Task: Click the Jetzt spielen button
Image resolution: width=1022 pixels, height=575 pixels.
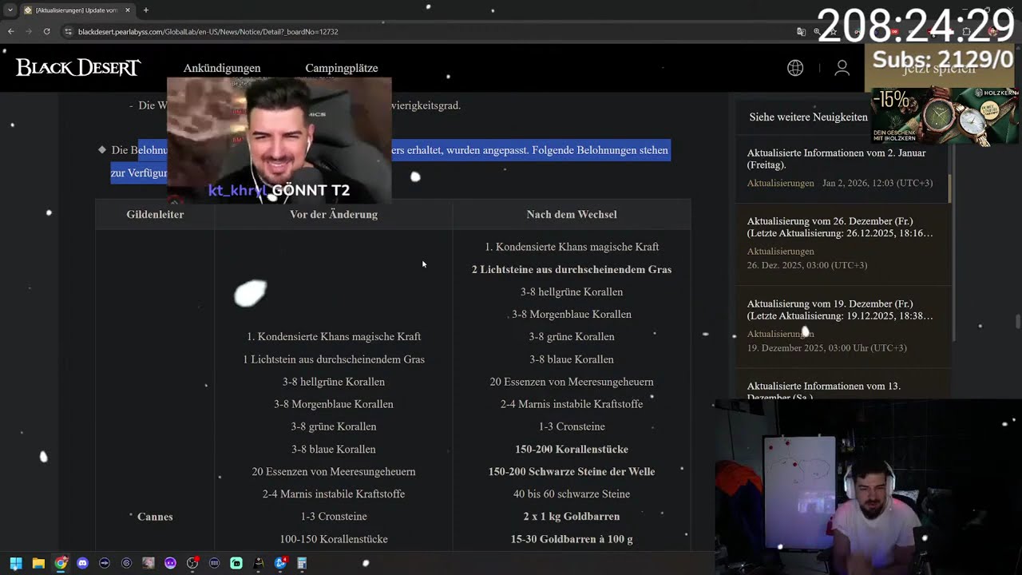Action: 939,69
